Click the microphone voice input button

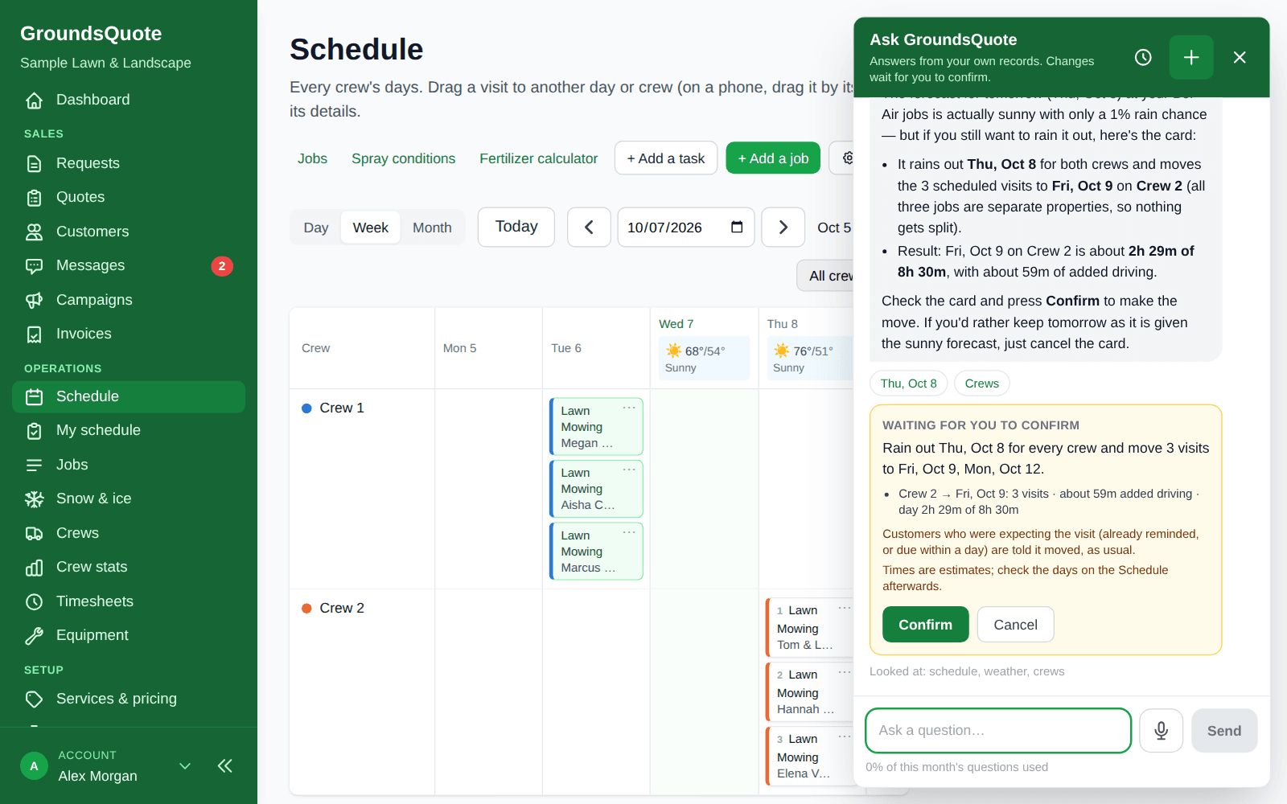pos(1162,731)
